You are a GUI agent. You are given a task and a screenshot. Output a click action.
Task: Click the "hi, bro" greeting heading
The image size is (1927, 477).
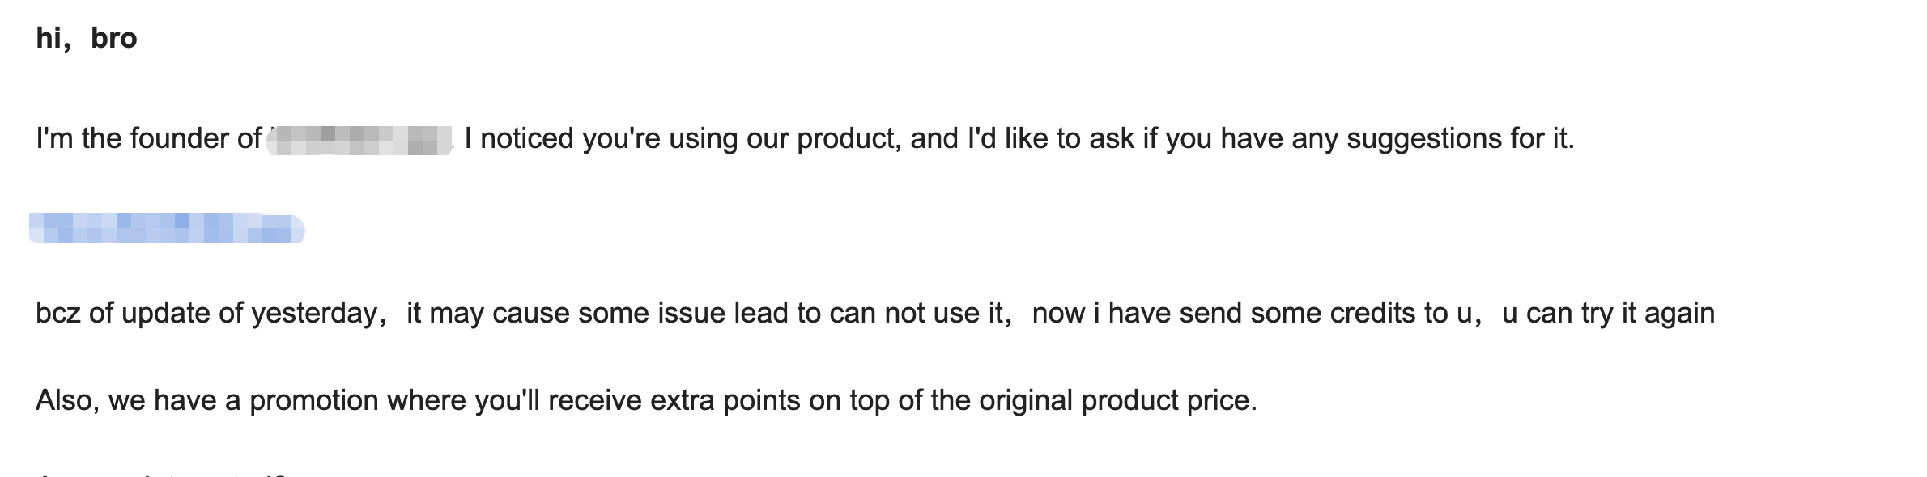(x=87, y=38)
